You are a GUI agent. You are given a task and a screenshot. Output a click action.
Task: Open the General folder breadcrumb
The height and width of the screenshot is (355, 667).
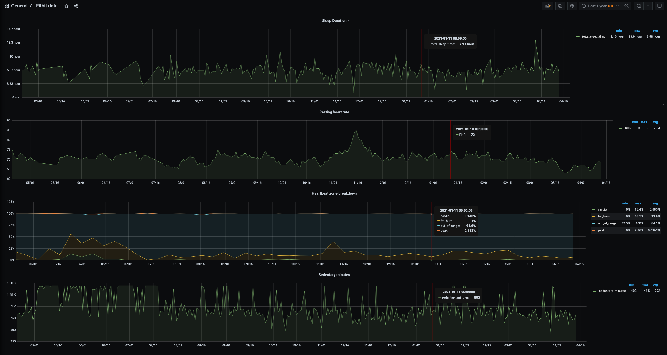coord(19,6)
